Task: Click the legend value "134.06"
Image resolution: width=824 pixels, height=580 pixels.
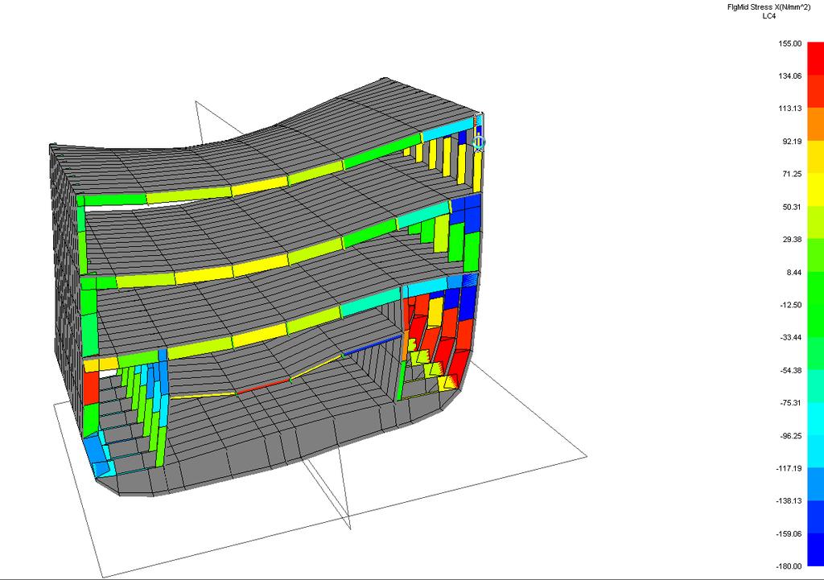Action: (x=790, y=76)
